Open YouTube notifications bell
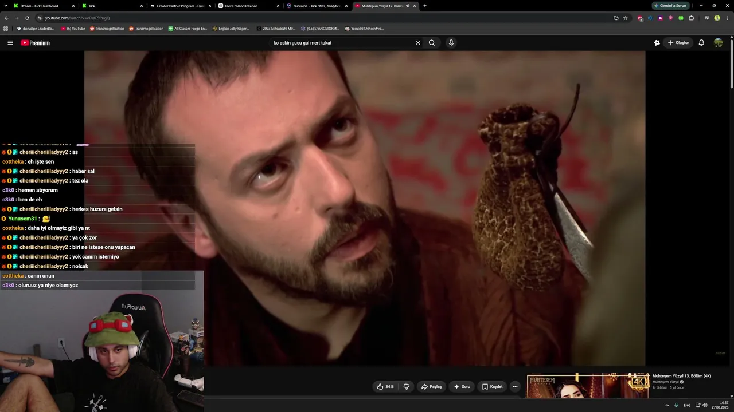734x412 pixels. coord(701,43)
